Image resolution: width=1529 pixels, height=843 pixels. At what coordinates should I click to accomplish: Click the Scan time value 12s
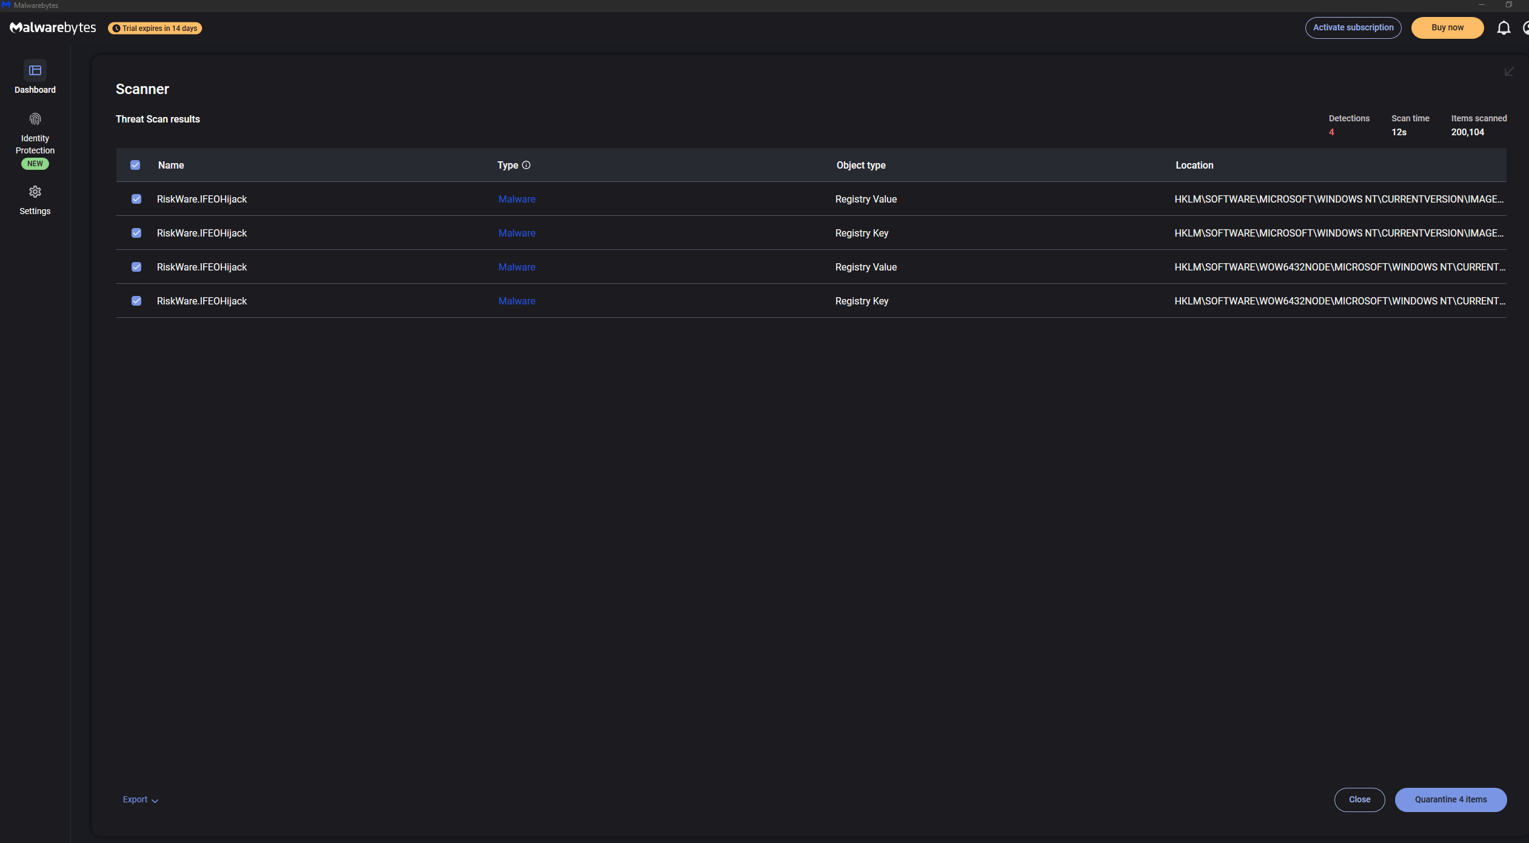(1399, 132)
